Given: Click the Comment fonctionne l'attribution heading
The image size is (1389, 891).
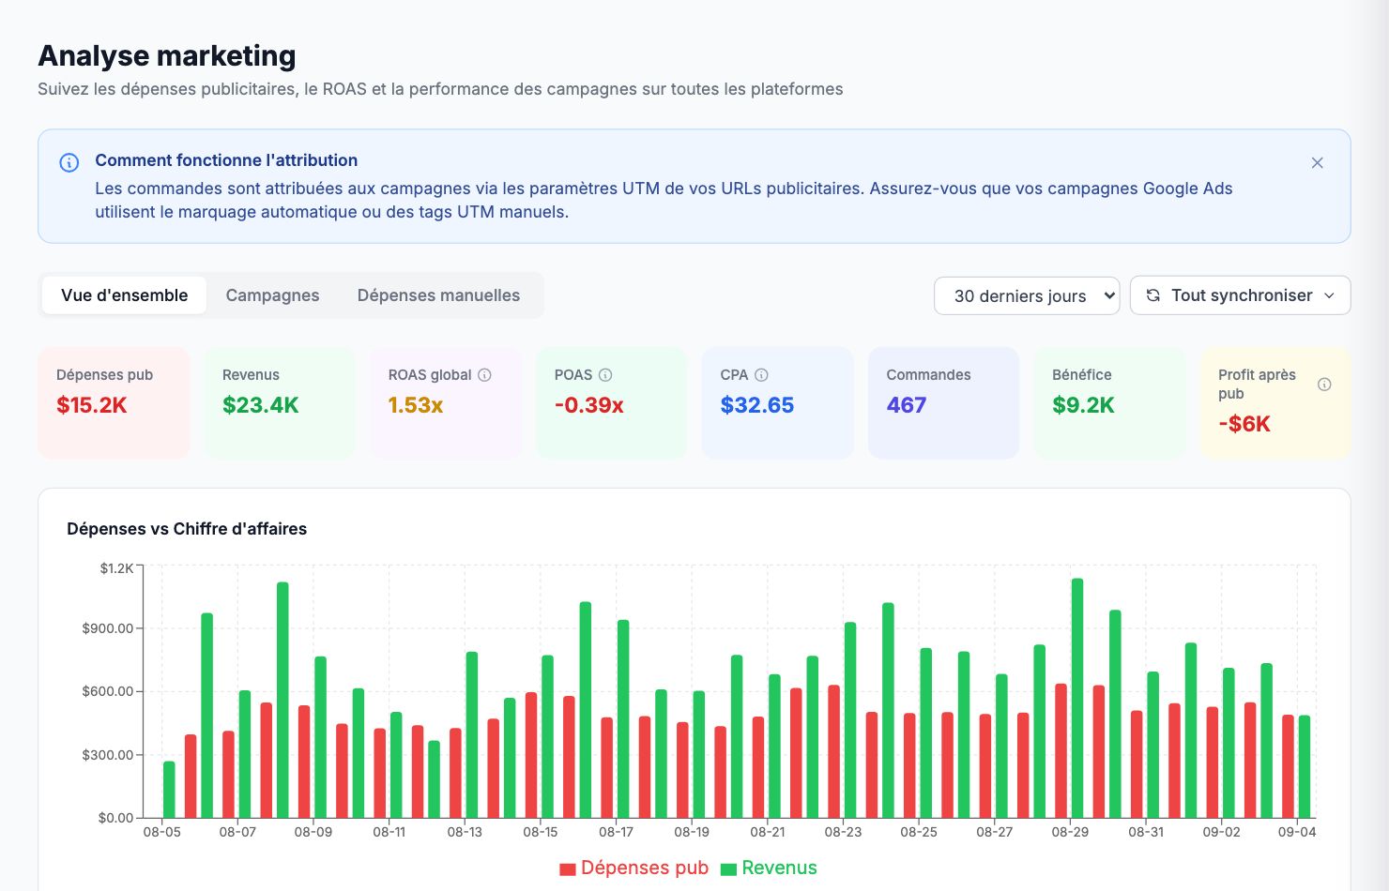Looking at the screenshot, I should (226, 160).
